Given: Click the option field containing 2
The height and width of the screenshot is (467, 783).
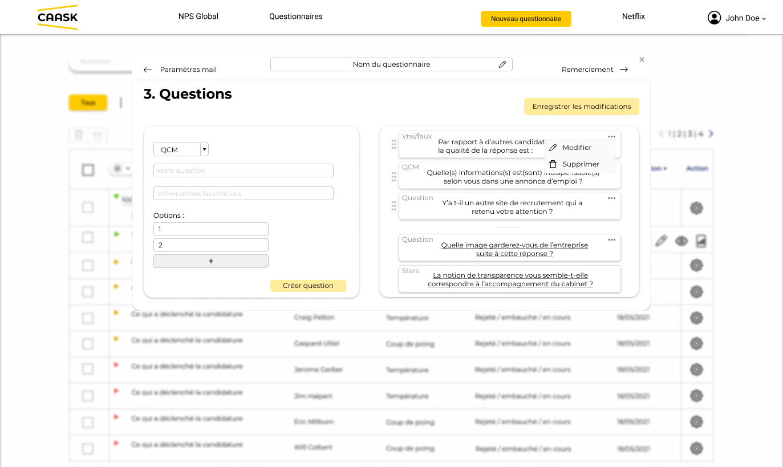Looking at the screenshot, I should coord(211,245).
